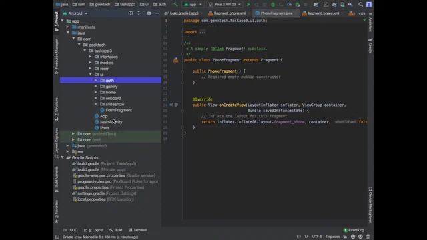The height and width of the screenshot is (240, 427).
Task: Select build.gradle (Module: app) file
Action: (x=99, y=169)
